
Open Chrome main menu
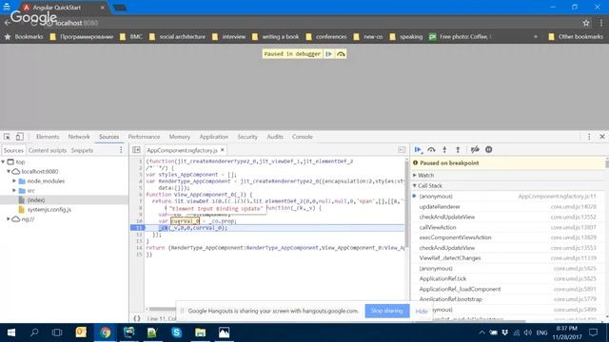pyautogui.click(x=601, y=23)
